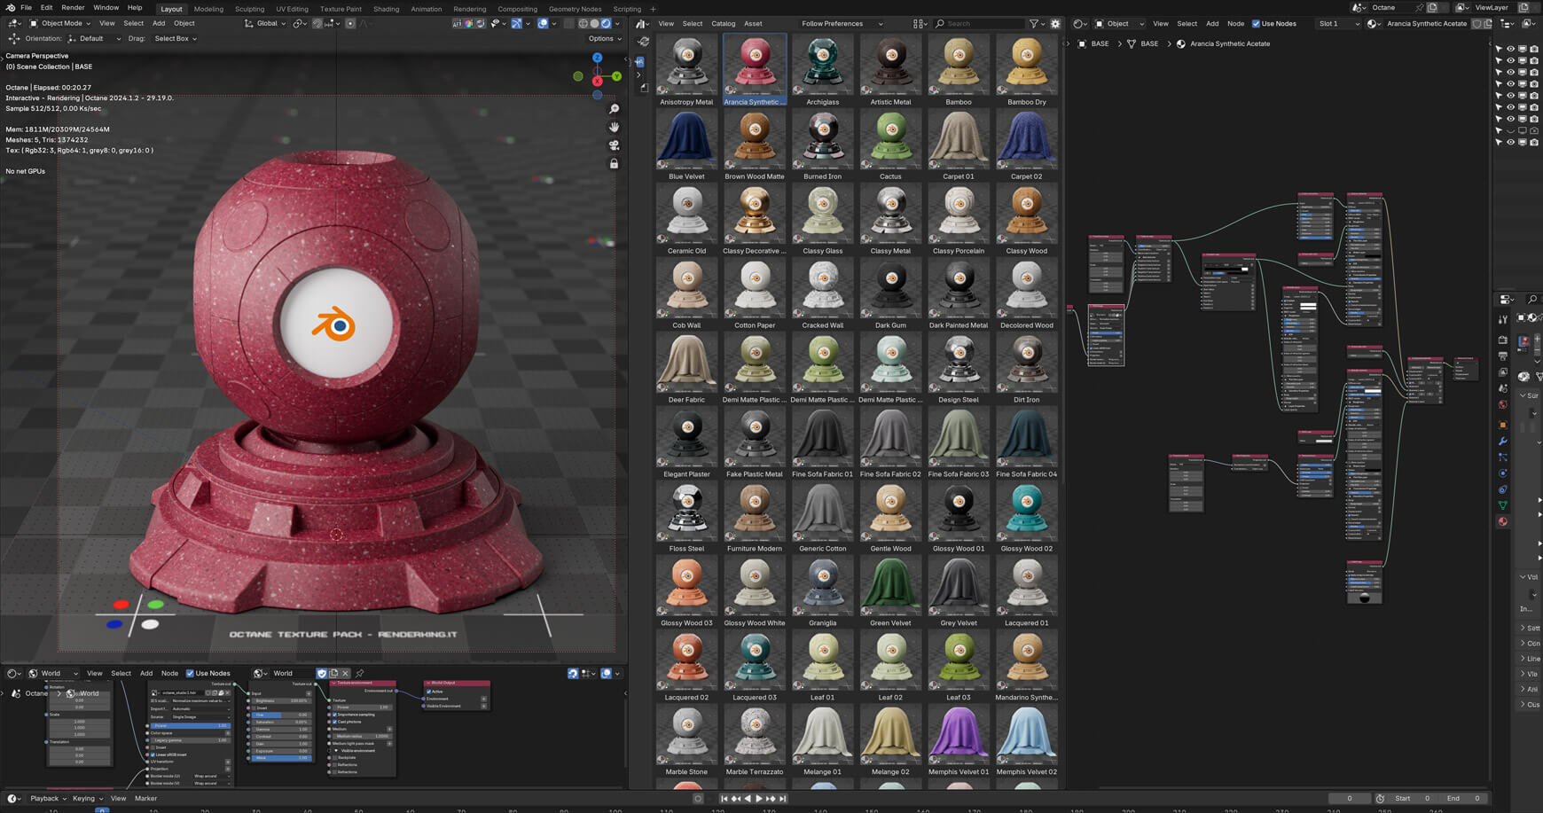Click the Octane scene name field
The height and width of the screenshot is (813, 1543).
(1391, 7)
